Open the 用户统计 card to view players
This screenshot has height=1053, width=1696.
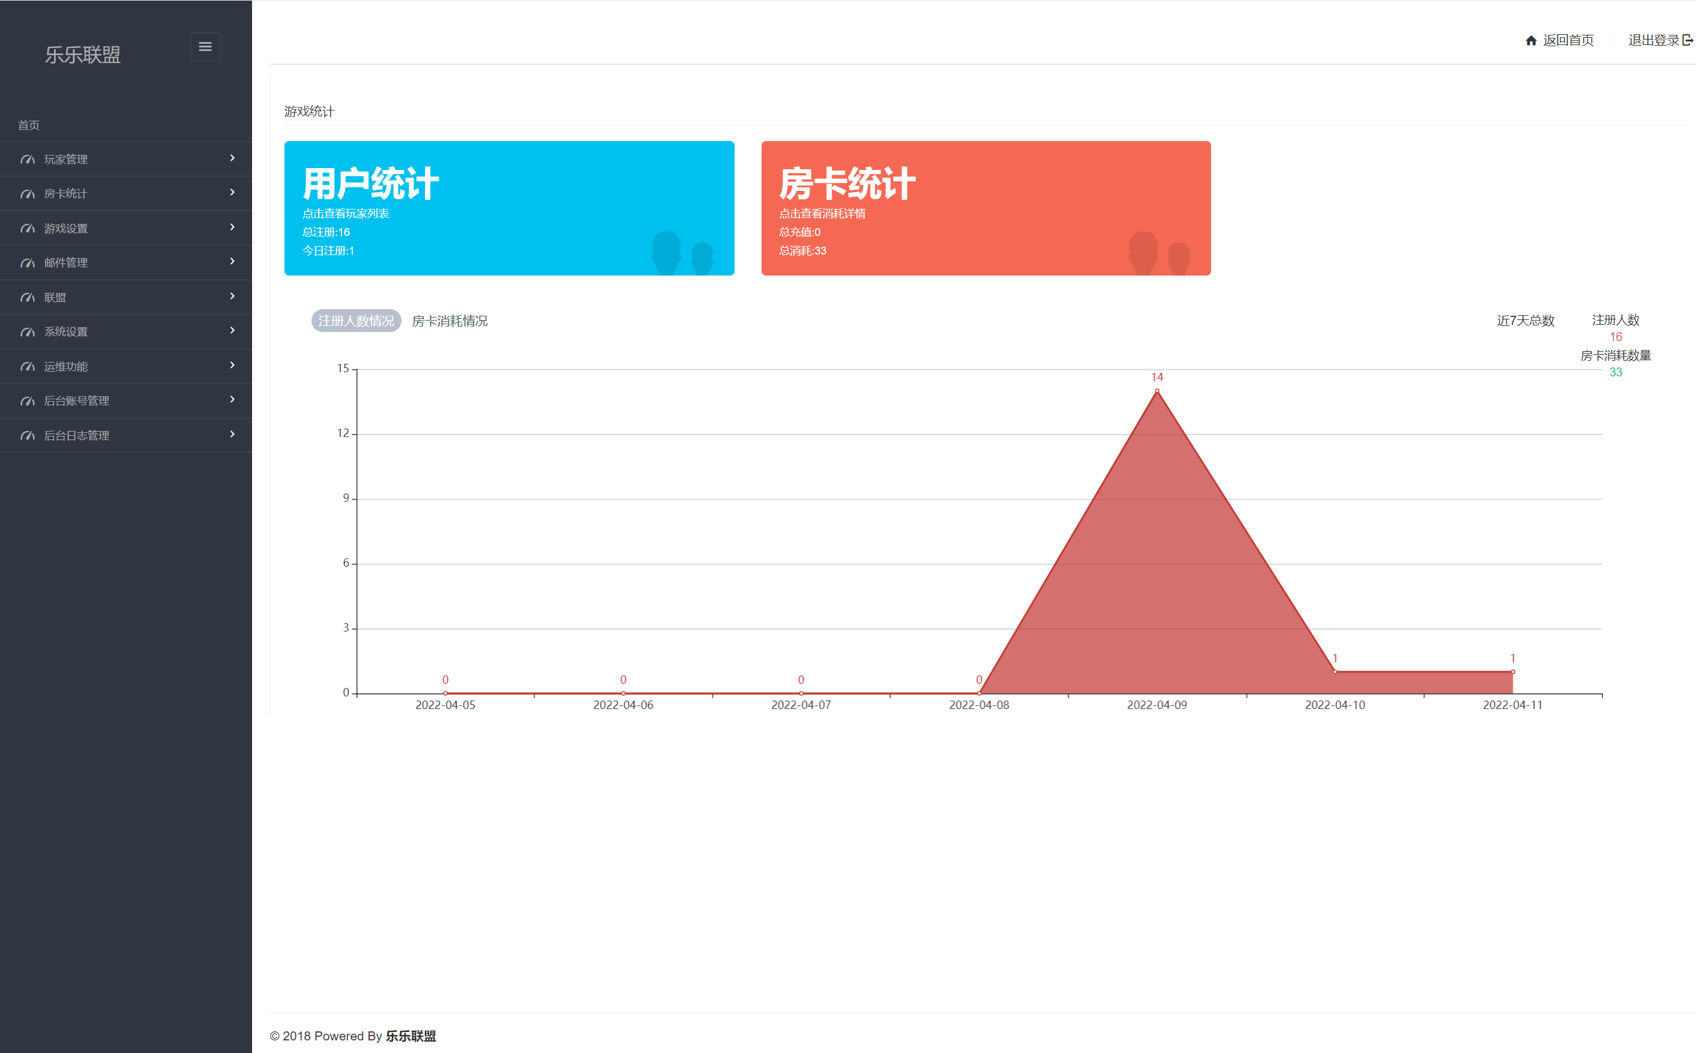click(509, 208)
